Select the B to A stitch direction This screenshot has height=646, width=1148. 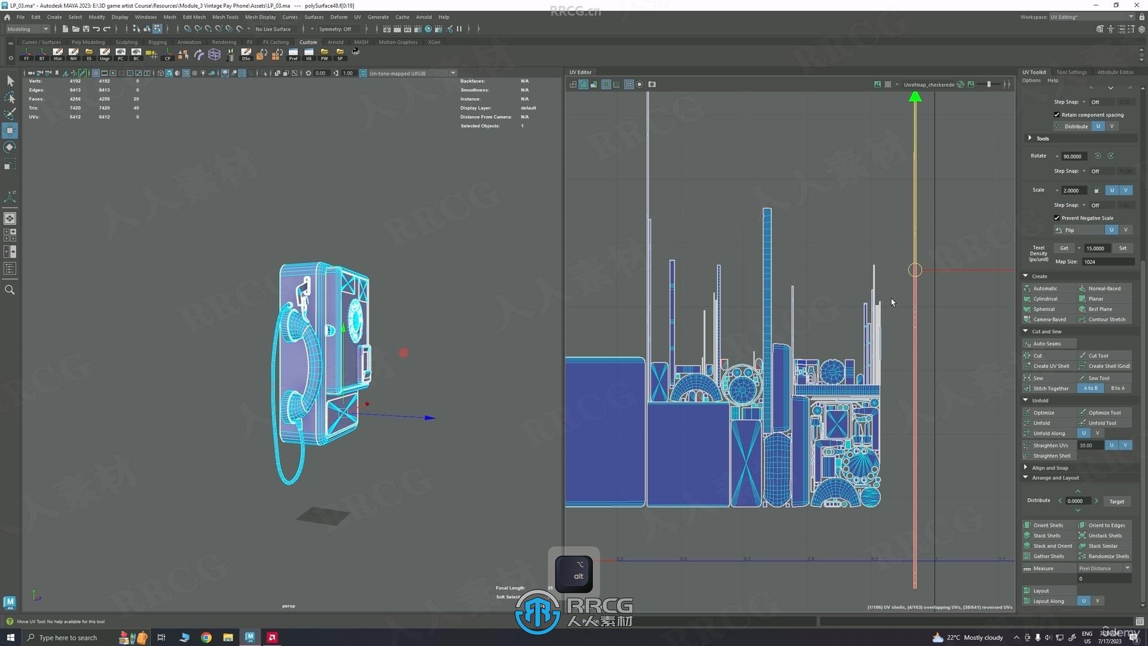[1118, 388]
